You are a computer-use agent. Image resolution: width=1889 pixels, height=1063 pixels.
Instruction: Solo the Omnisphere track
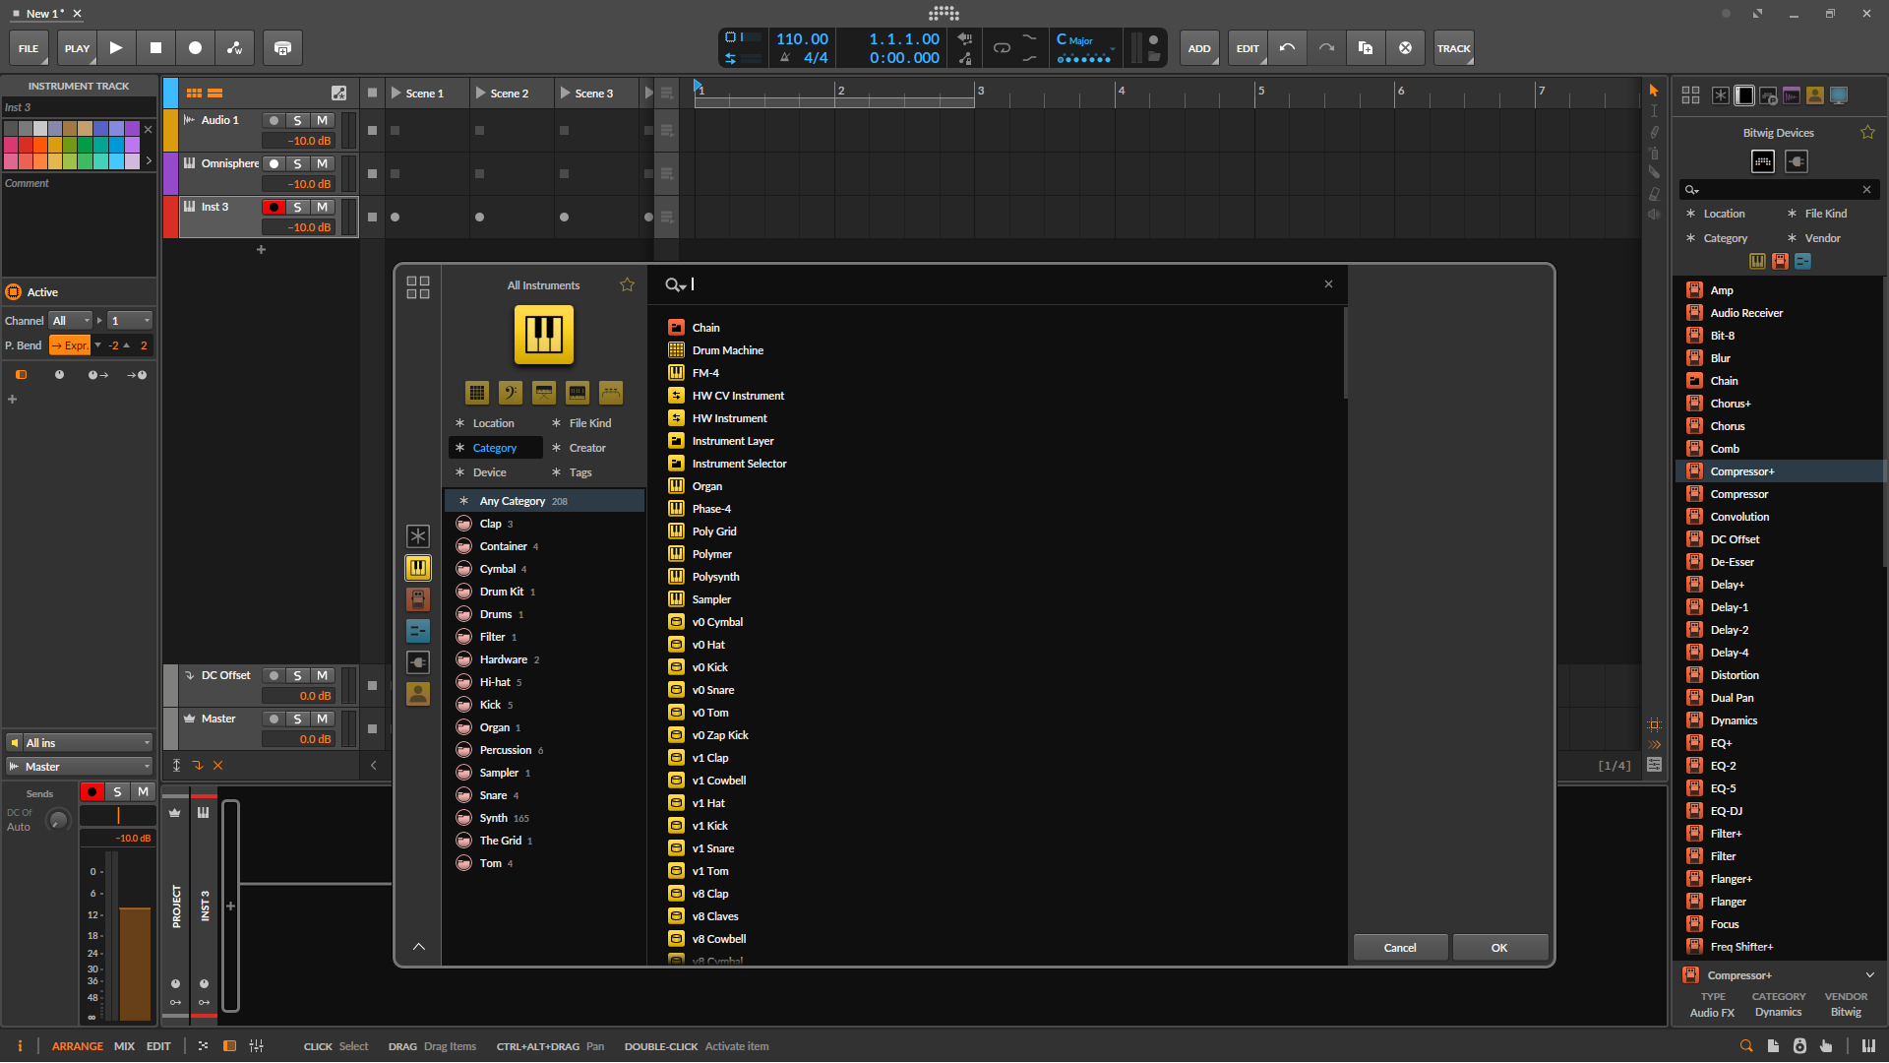point(297,163)
